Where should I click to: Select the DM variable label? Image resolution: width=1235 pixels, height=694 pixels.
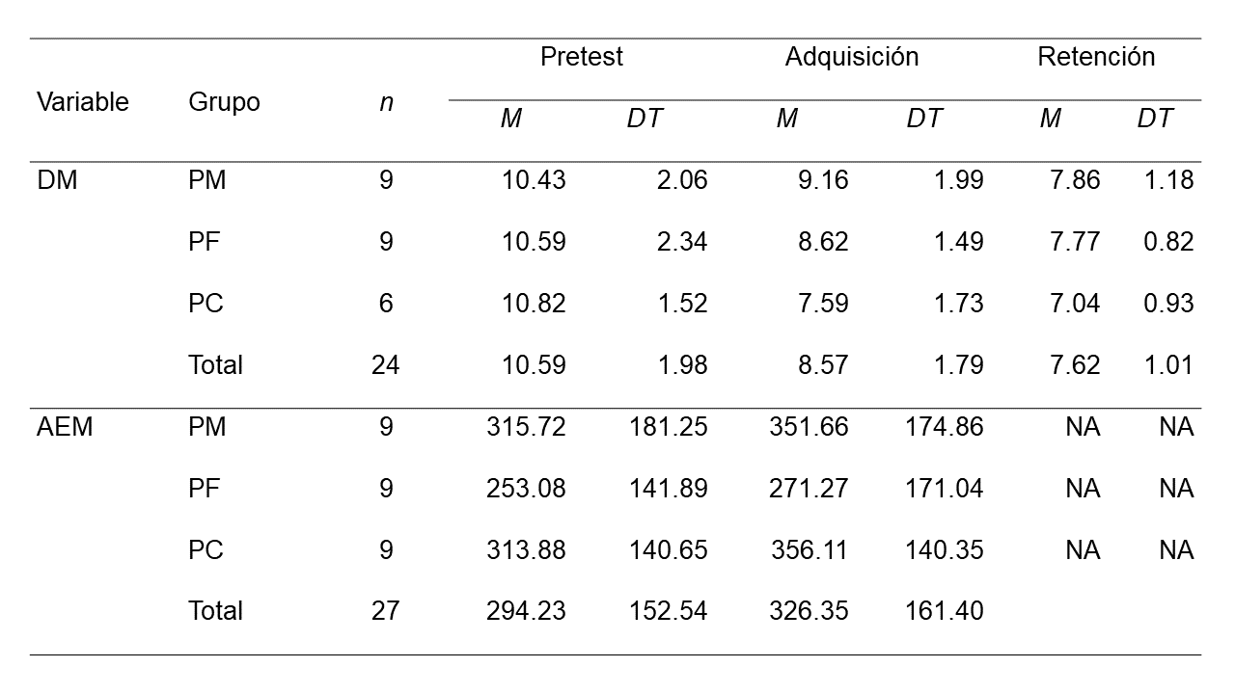57,180
